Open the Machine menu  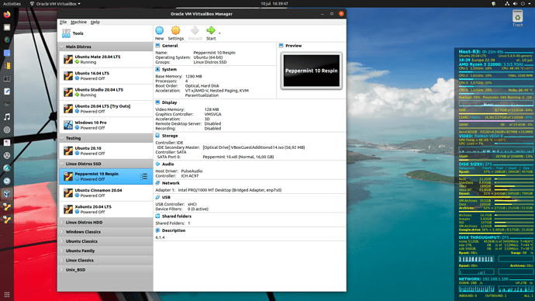click(x=78, y=22)
